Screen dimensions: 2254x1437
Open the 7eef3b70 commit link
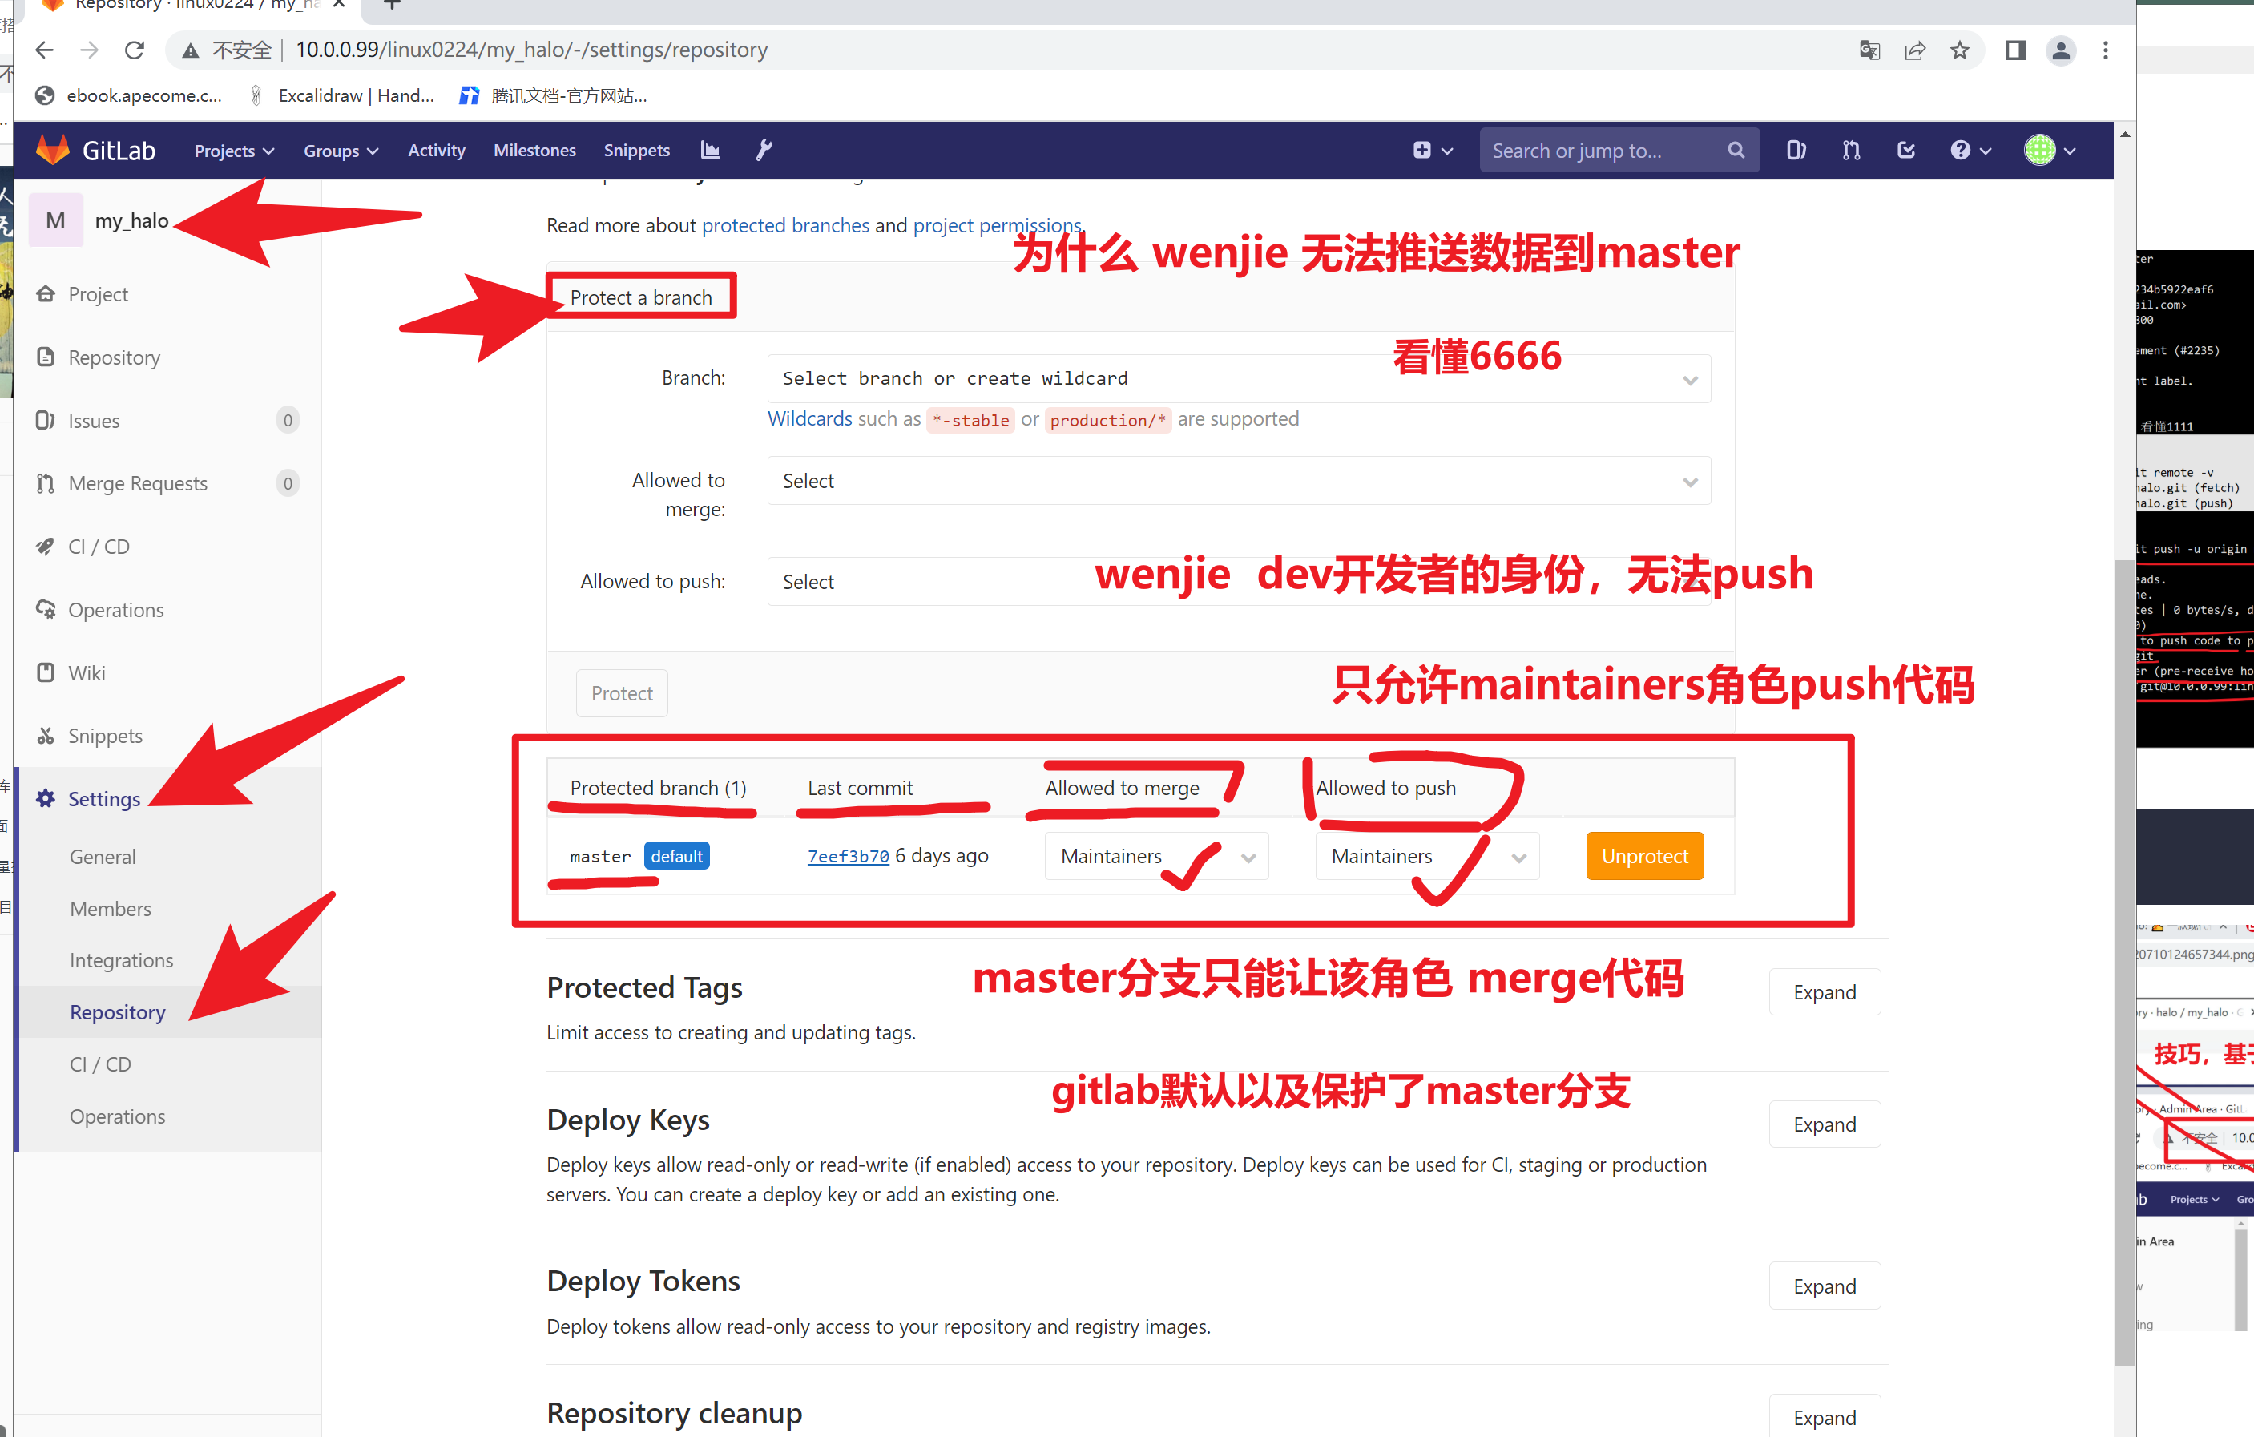click(x=847, y=857)
